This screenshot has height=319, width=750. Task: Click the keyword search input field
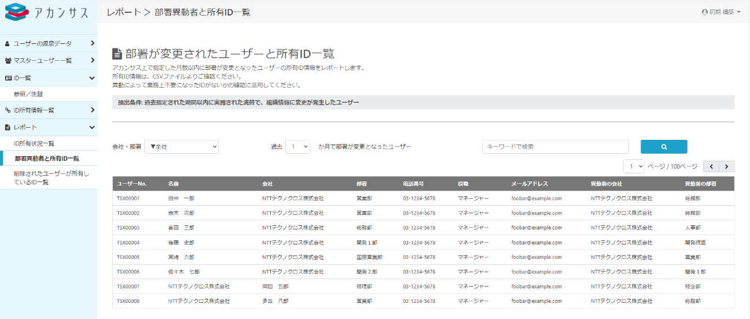[555, 147]
